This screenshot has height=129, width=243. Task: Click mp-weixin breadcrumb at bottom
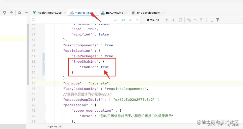[x=55, y=126]
